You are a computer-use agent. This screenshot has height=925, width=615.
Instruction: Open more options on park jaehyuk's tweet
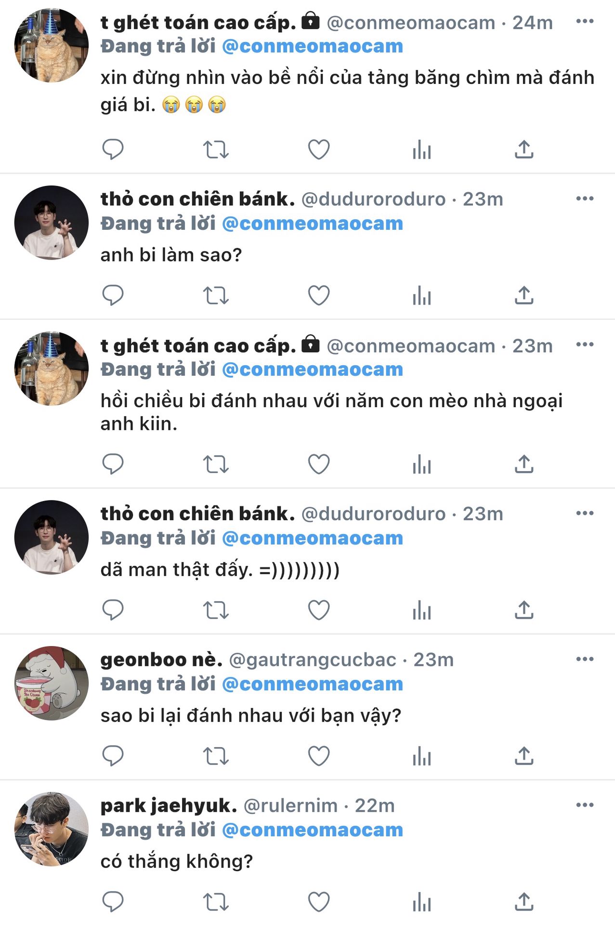coord(585,805)
